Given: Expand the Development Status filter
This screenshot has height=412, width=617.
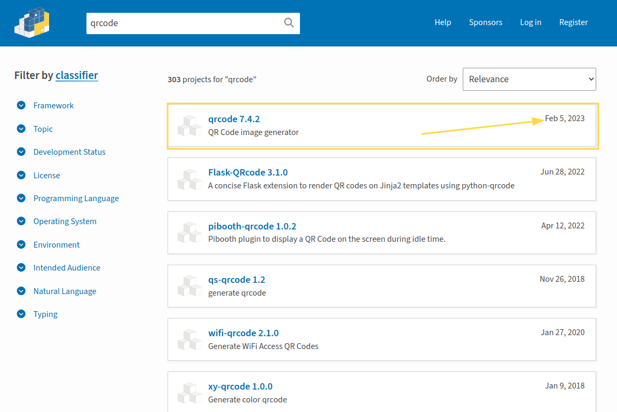Looking at the screenshot, I should [x=21, y=152].
